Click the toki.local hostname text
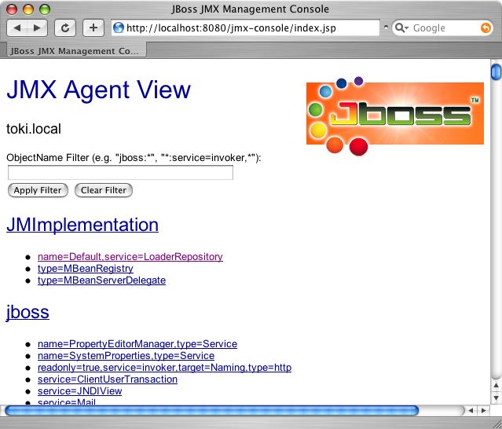 point(34,129)
